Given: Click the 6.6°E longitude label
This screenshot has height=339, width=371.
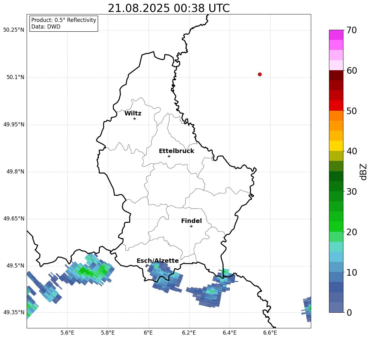Looking at the screenshot, I should (x=270, y=333).
